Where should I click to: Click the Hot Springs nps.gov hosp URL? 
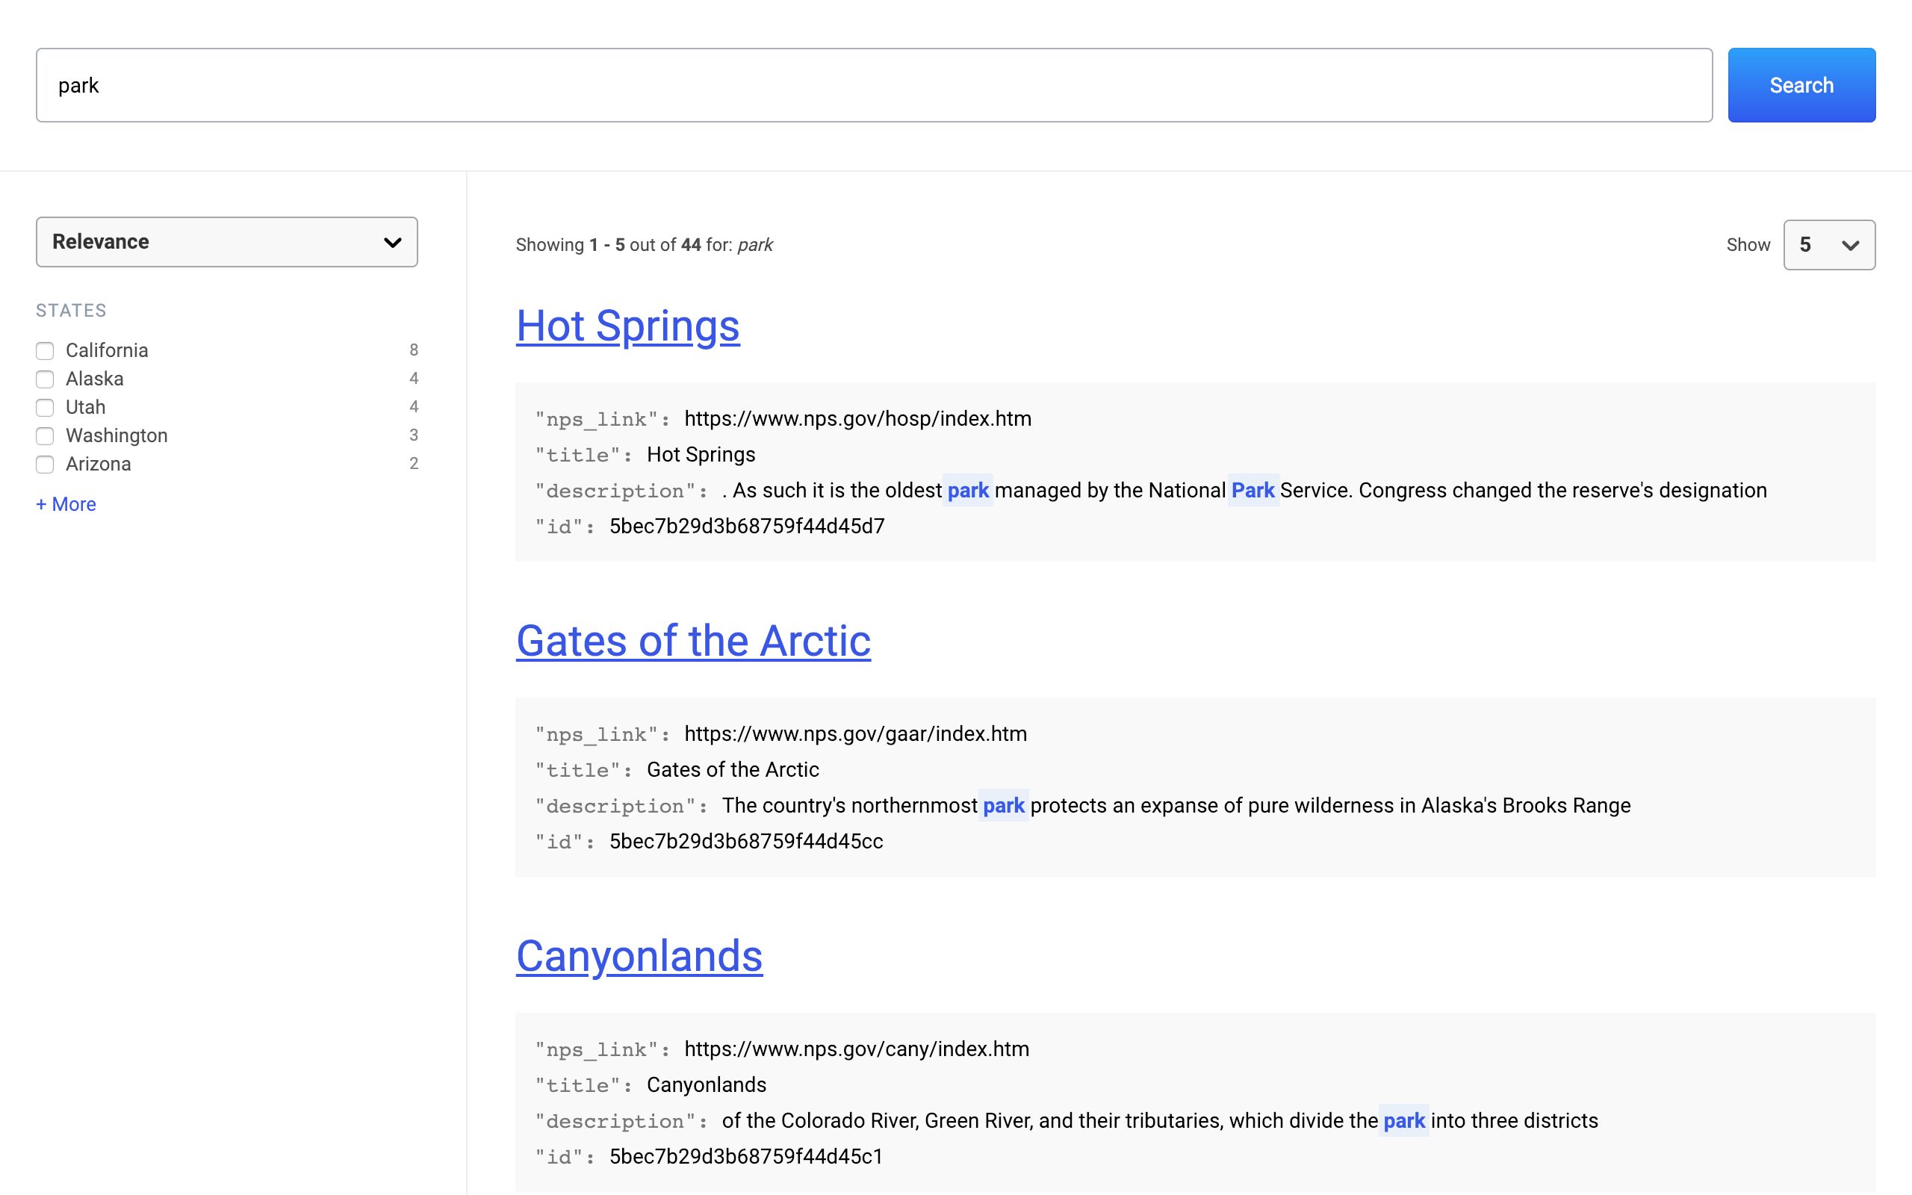tap(857, 419)
